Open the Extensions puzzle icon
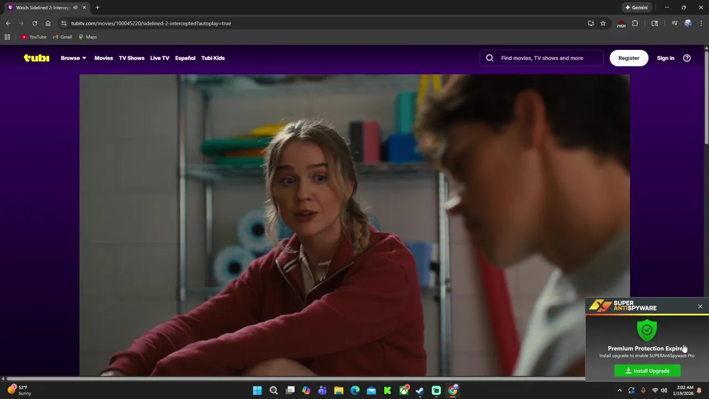The image size is (709, 399). pos(635,23)
